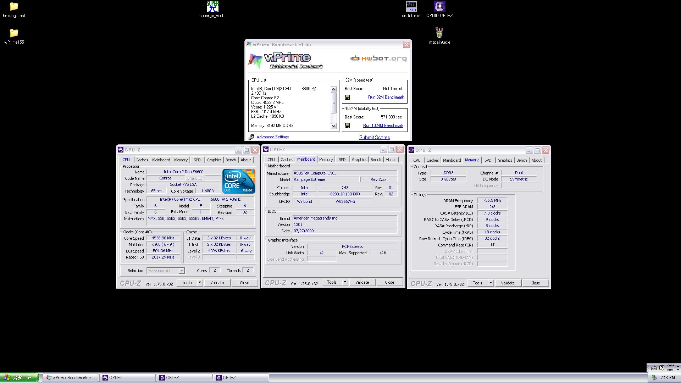
Task: Click the wrench icon next to Advanced Settings
Action: (251, 137)
